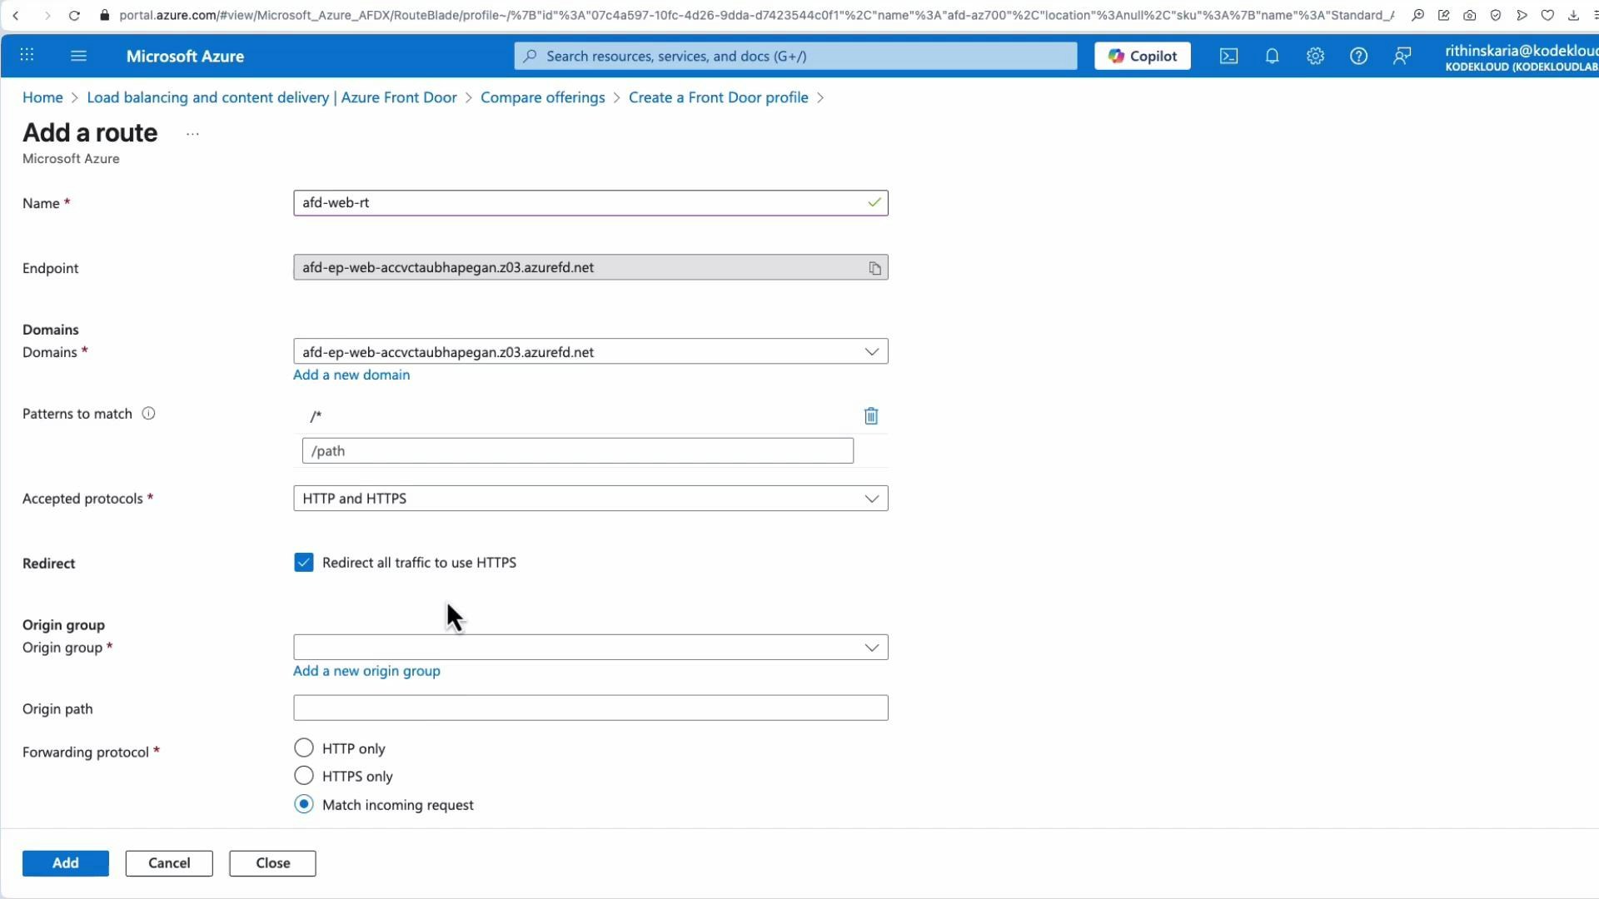Open the feedback icon
The image size is (1599, 899).
tap(1402, 56)
